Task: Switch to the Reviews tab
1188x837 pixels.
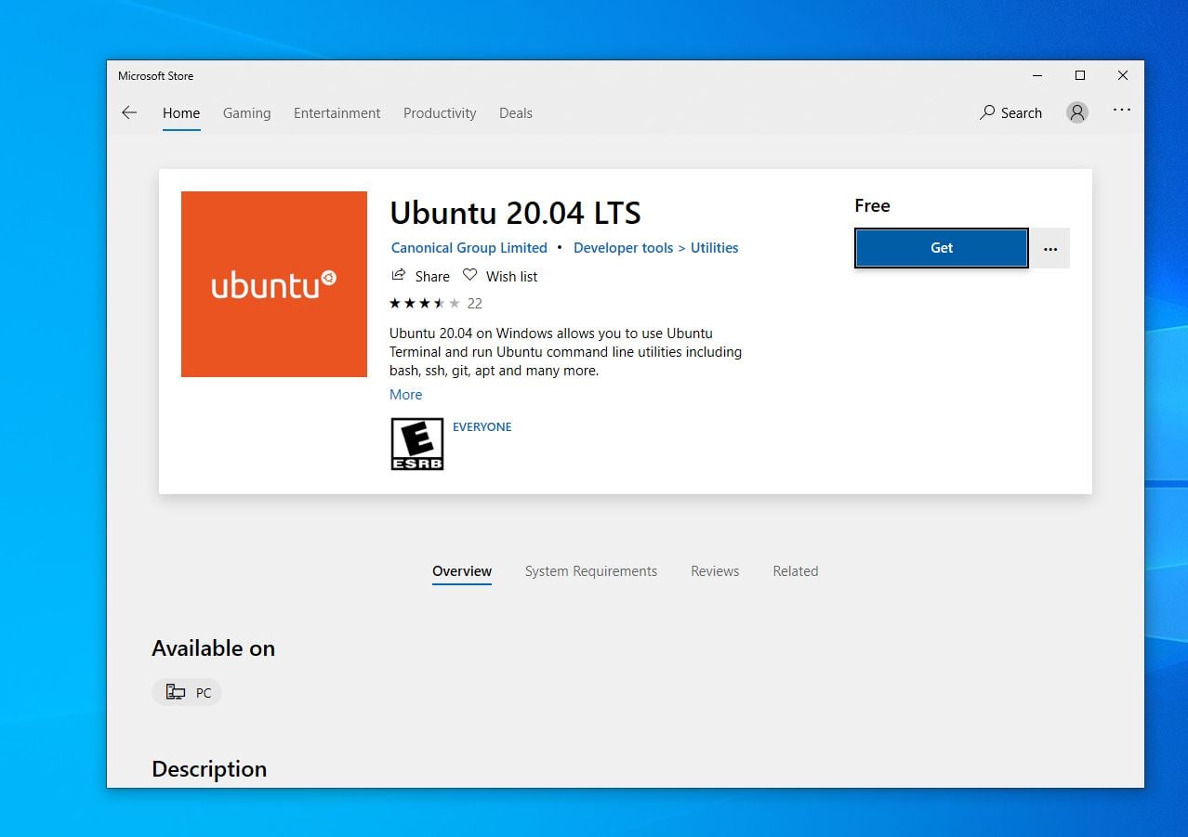Action: coord(715,571)
